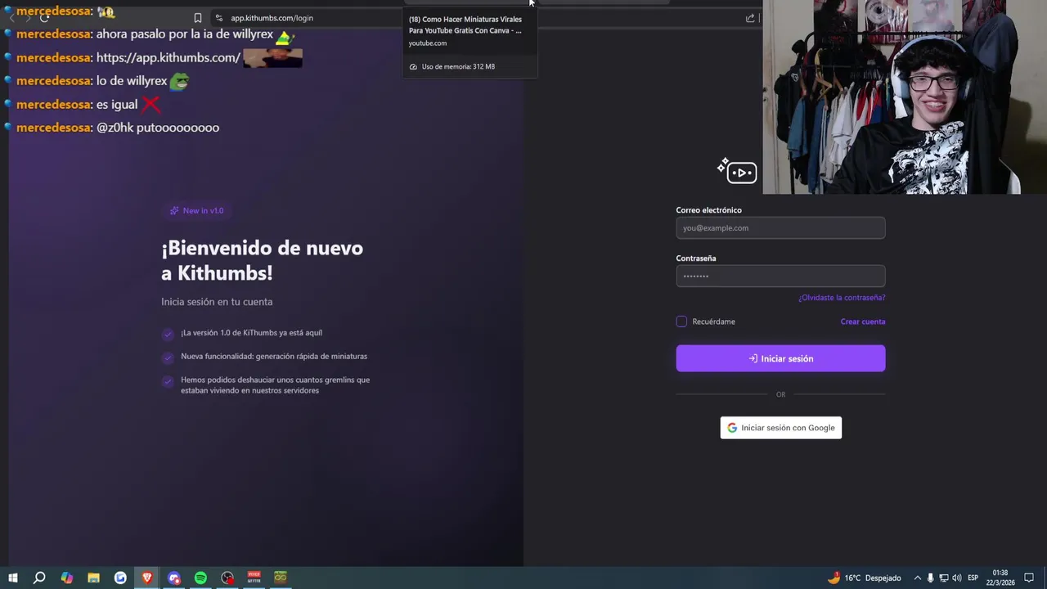View site information icon beside URL
Screen dimensions: 1047x589
pyautogui.click(x=218, y=18)
